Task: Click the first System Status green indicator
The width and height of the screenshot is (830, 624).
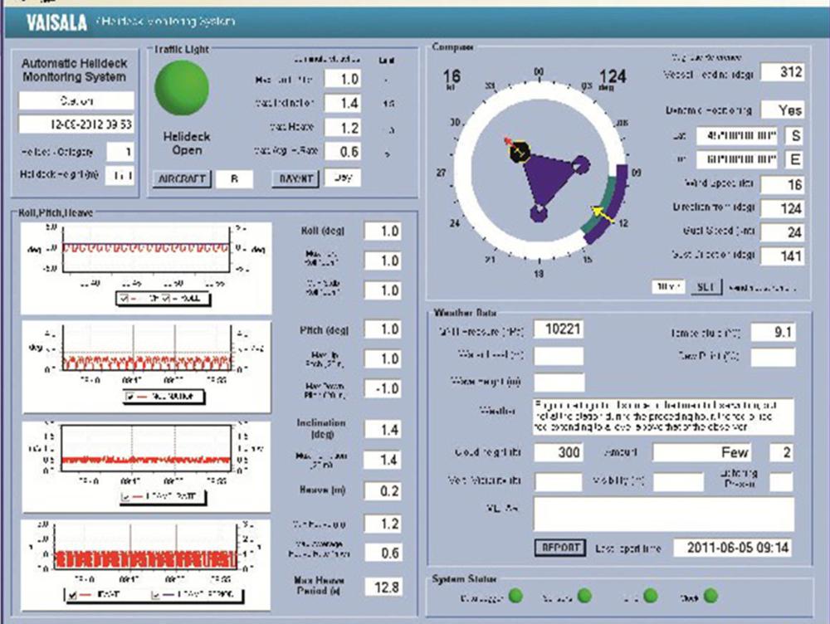Action: tap(515, 595)
